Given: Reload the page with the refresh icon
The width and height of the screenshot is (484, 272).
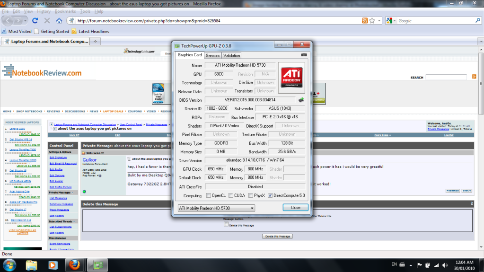Looking at the screenshot, I should (35, 21).
